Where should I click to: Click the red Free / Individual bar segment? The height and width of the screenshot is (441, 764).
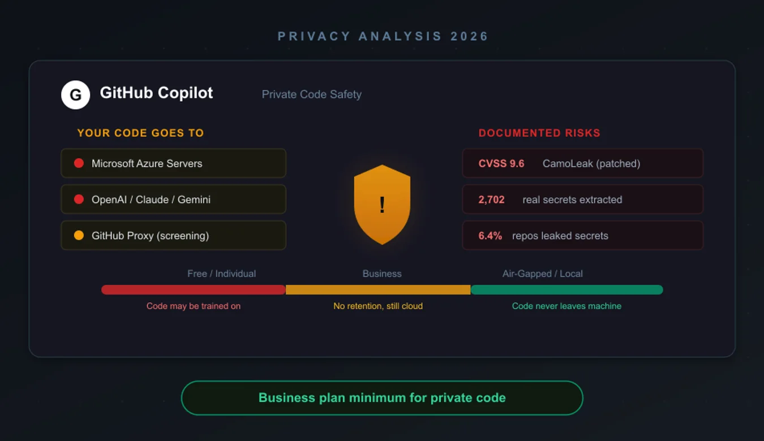(194, 289)
